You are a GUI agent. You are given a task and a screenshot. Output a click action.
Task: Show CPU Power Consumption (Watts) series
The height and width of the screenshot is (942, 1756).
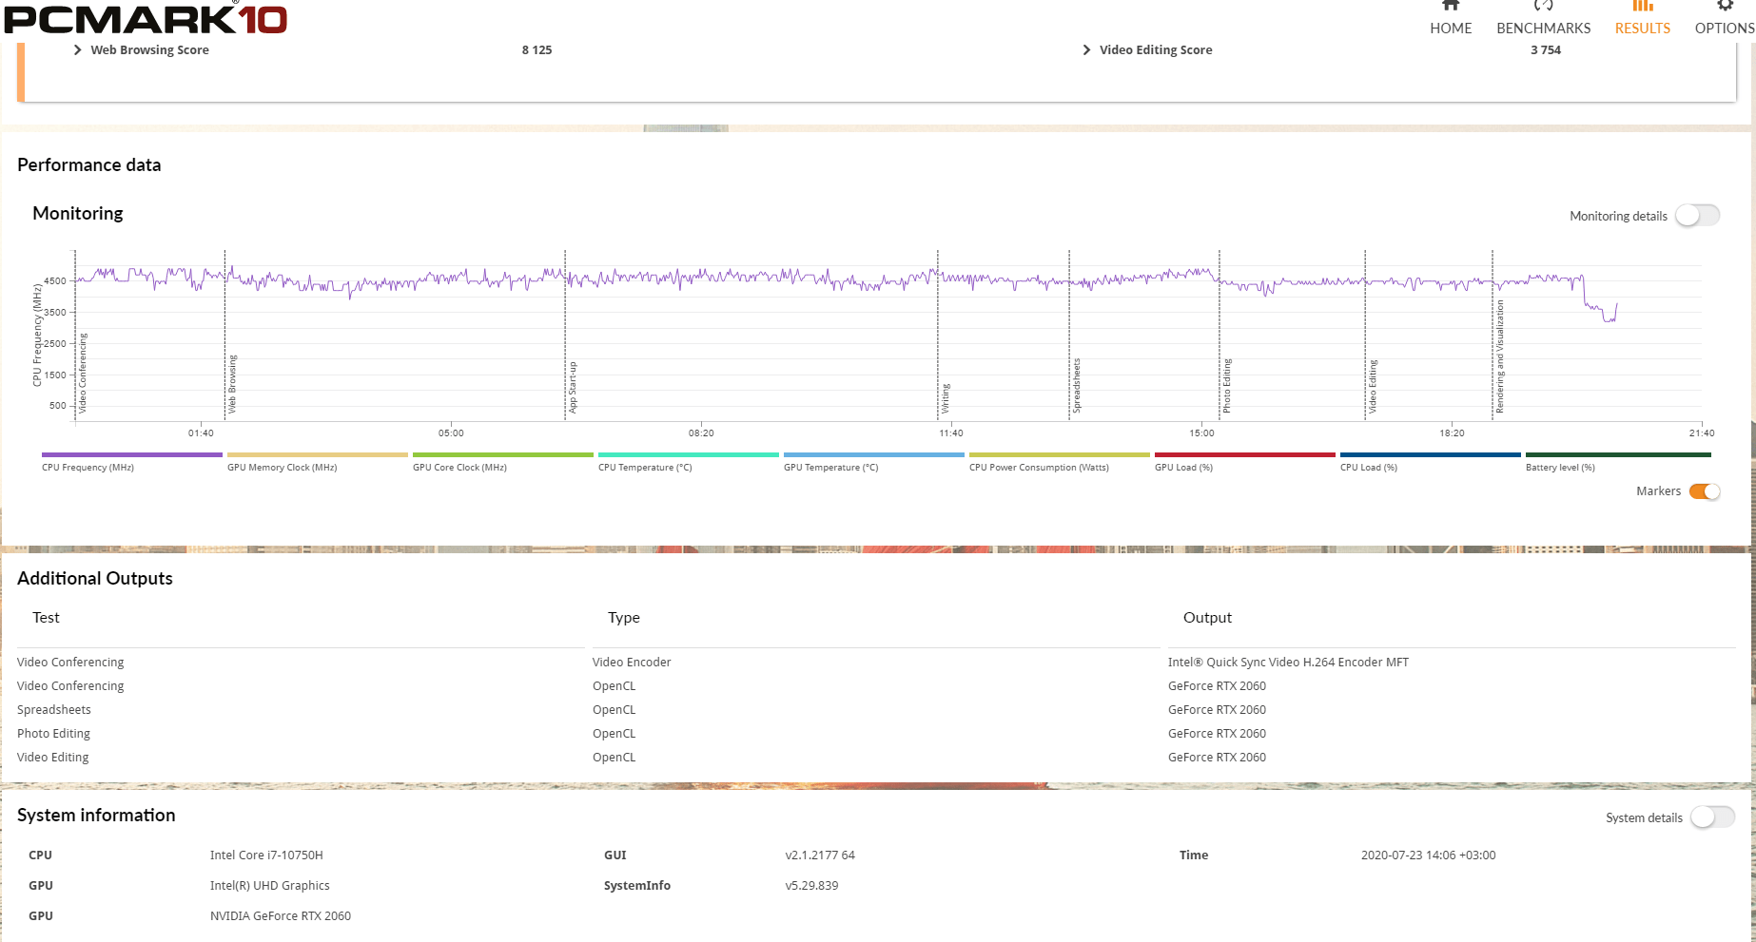click(x=1059, y=455)
